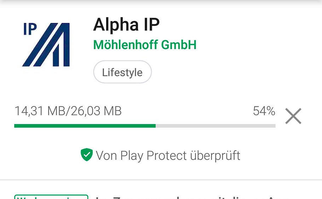Tap the green outlined badge at the bottom left
Viewport: 322px width, 199px height.
pos(51,197)
